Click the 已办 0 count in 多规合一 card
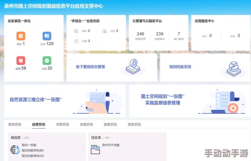The width and height of the screenshot is (251, 161). (x=114, y=31)
